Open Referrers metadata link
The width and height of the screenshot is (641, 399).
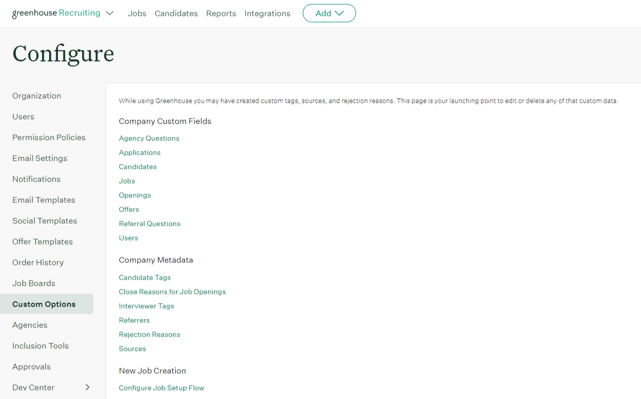point(134,320)
